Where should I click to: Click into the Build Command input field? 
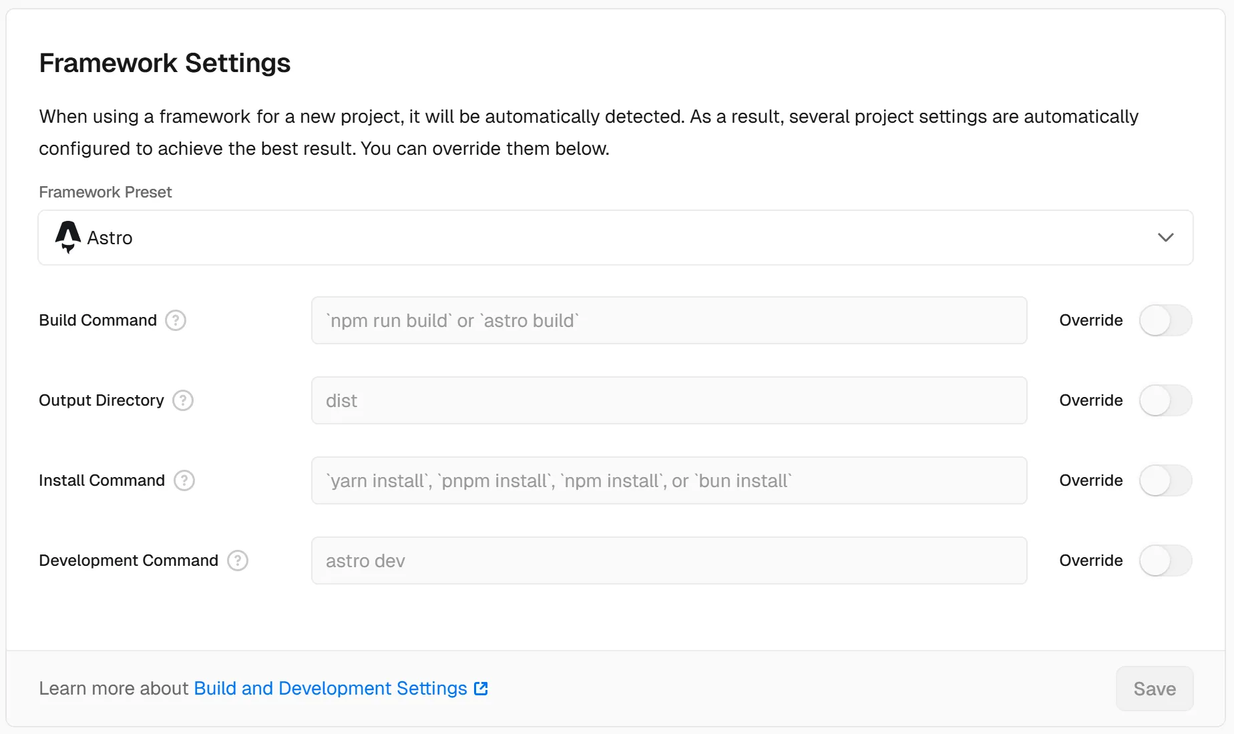[668, 320]
